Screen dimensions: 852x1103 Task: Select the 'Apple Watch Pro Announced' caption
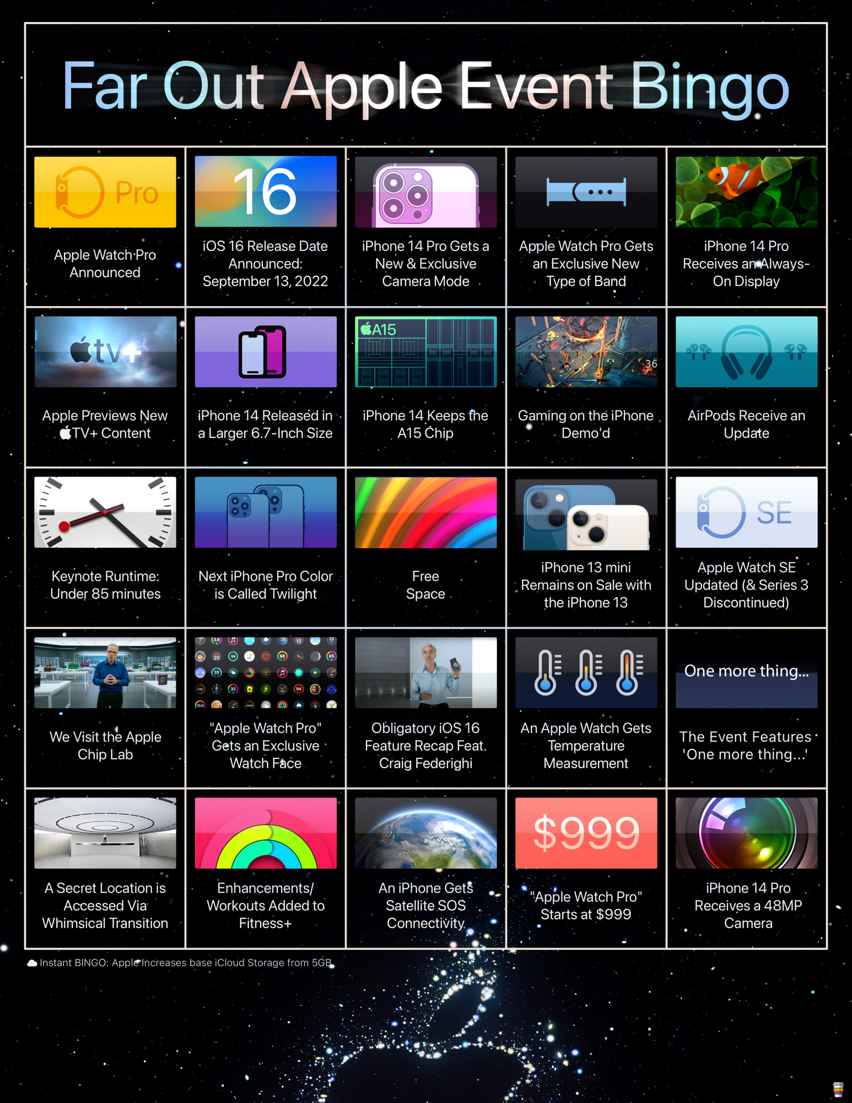105,264
